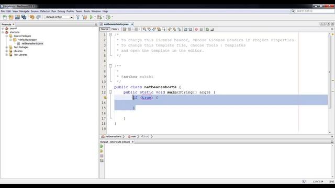Open the Refactor menu
Screen dimensions: 335x188
[45, 11]
